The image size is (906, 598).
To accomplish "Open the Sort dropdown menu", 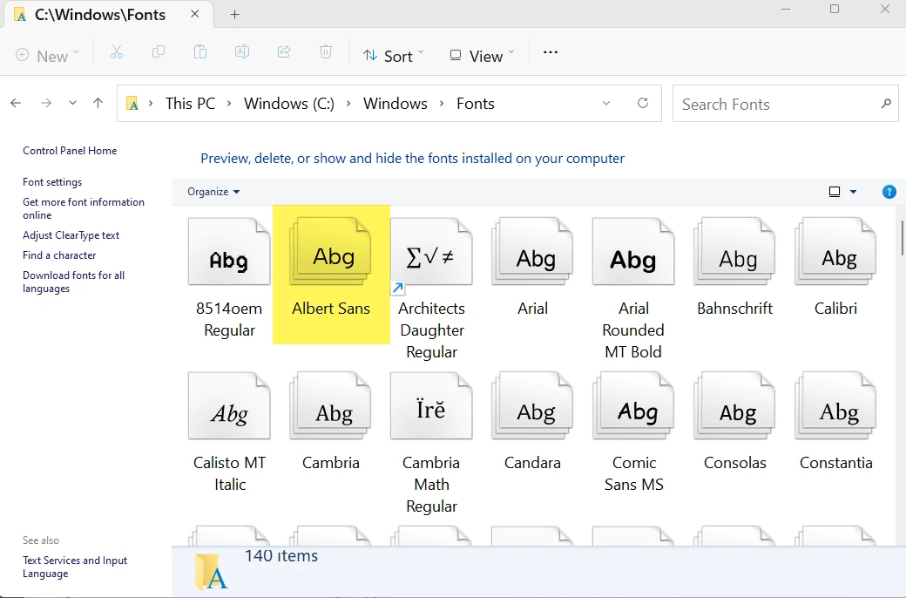I will [x=393, y=56].
